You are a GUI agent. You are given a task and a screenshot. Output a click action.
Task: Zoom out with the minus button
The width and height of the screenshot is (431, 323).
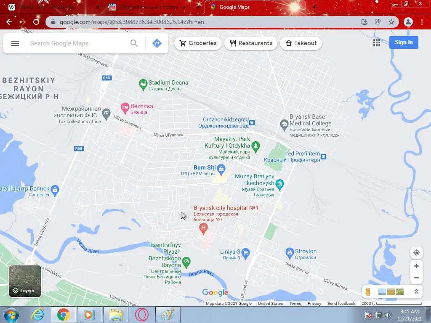pyautogui.click(x=416, y=278)
